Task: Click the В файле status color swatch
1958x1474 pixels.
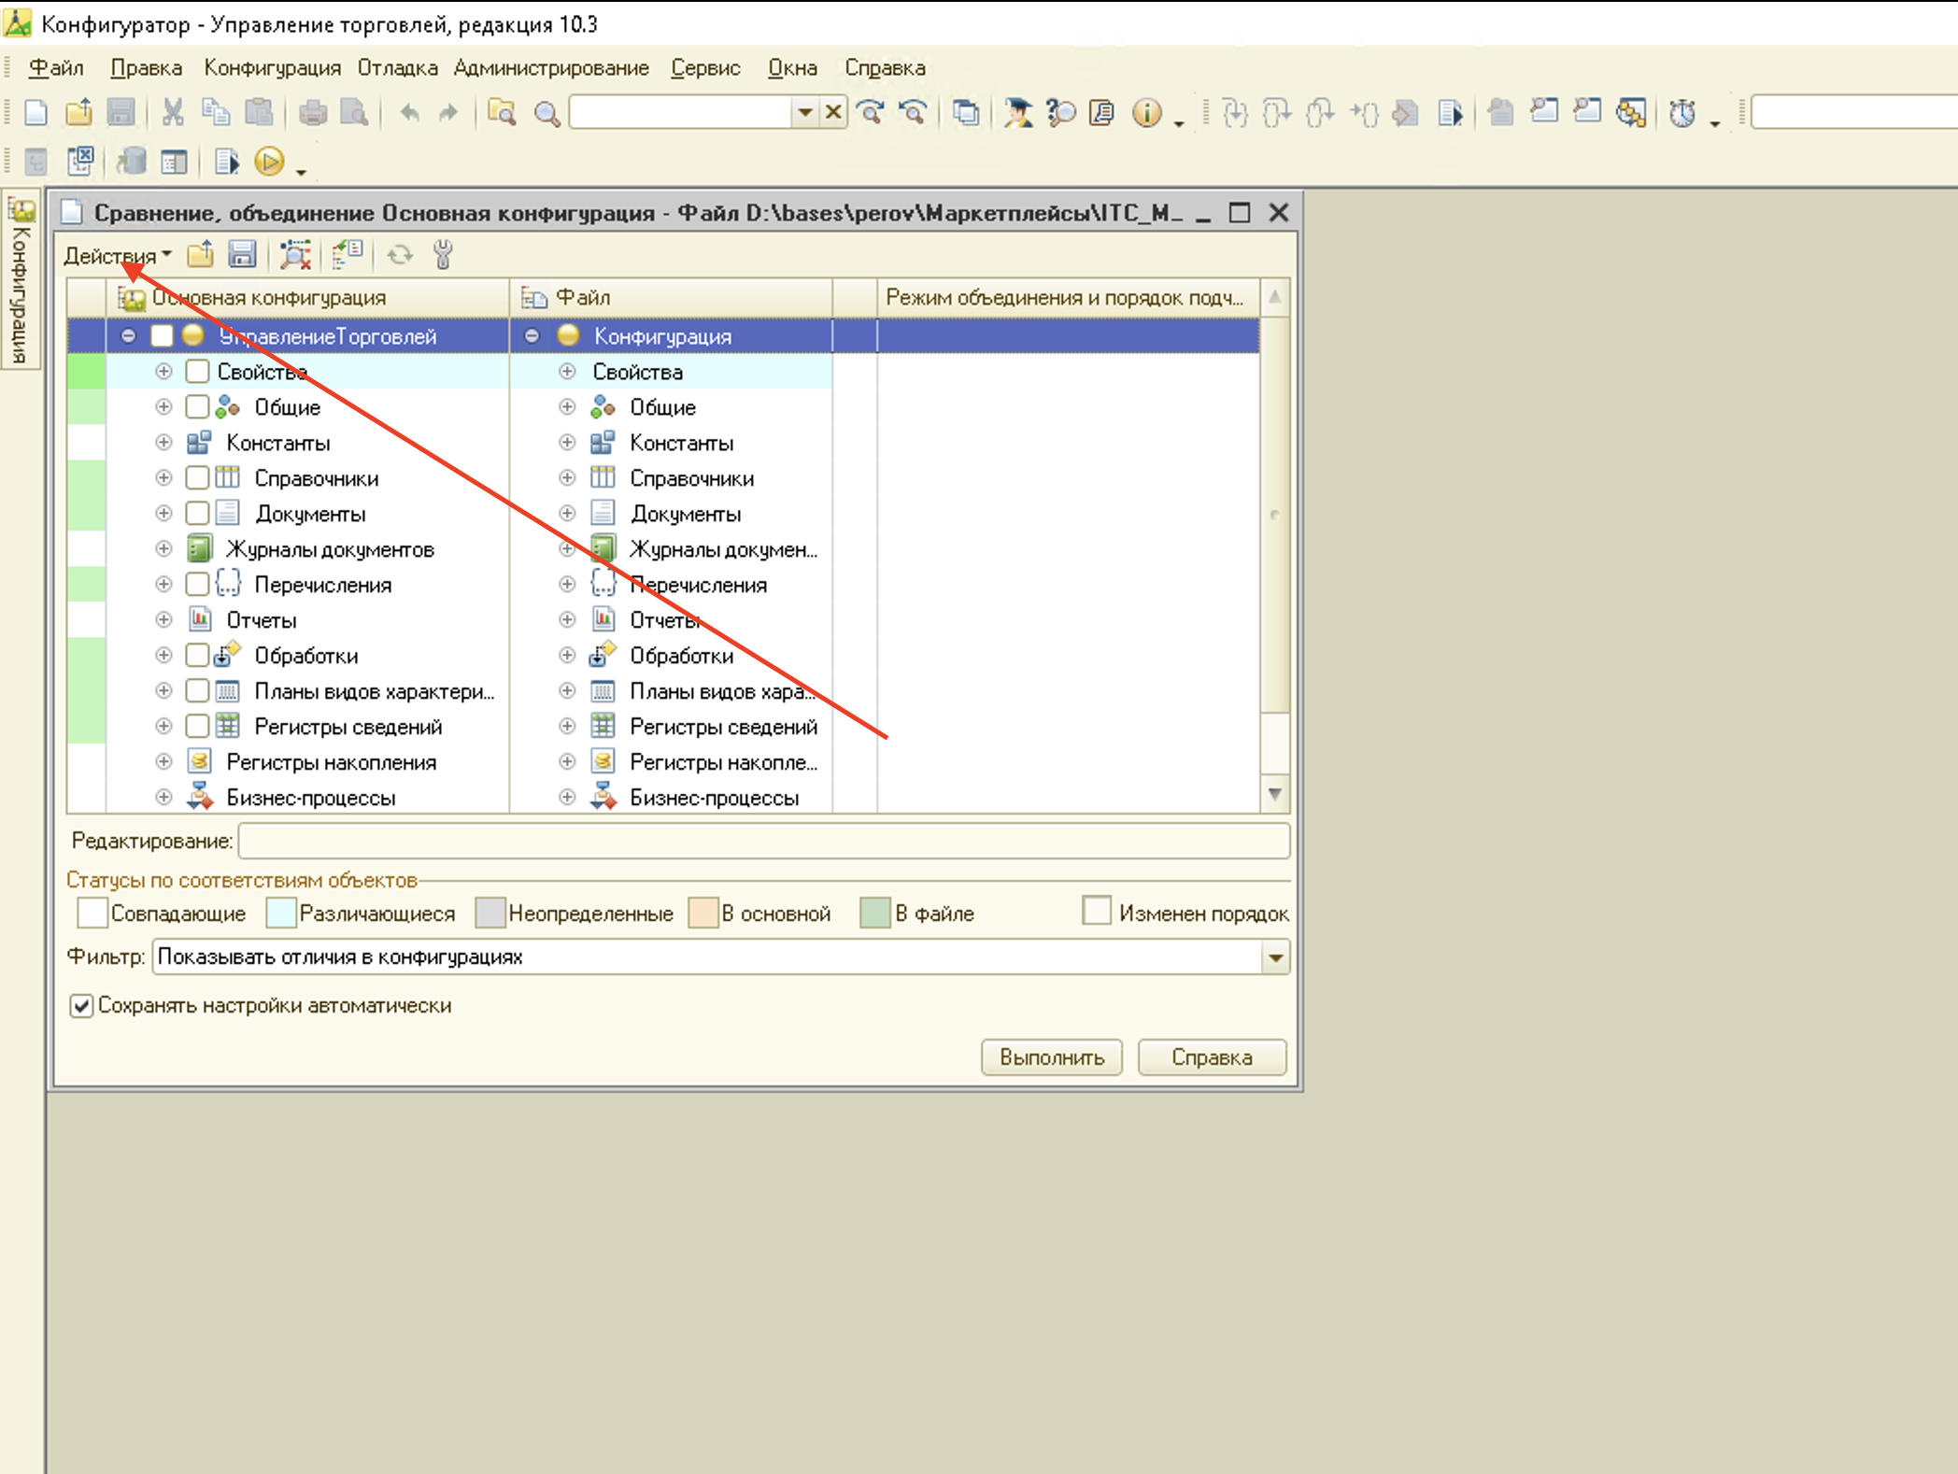Action: click(x=875, y=913)
